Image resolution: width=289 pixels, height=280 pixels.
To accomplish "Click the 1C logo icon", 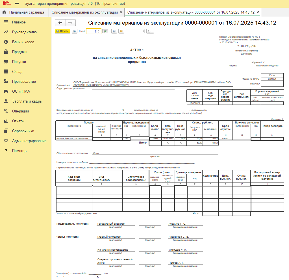I will coord(7,3).
